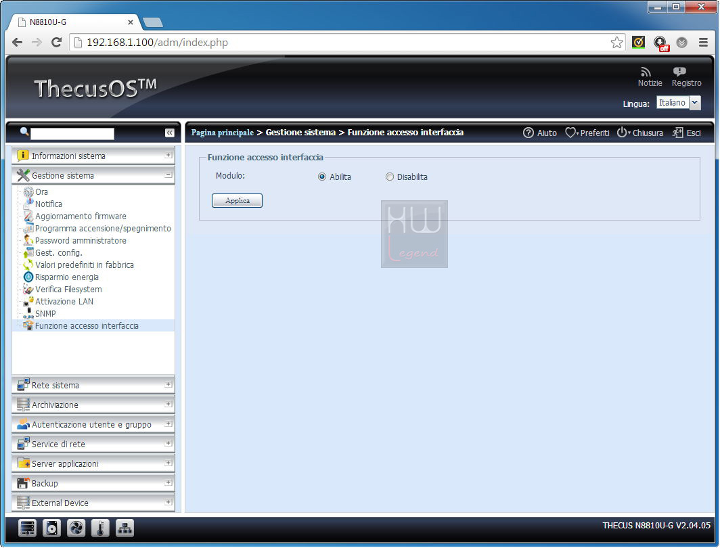This screenshot has width=720, height=548.
Task: Click the browser back arrow
Action: (x=18, y=42)
